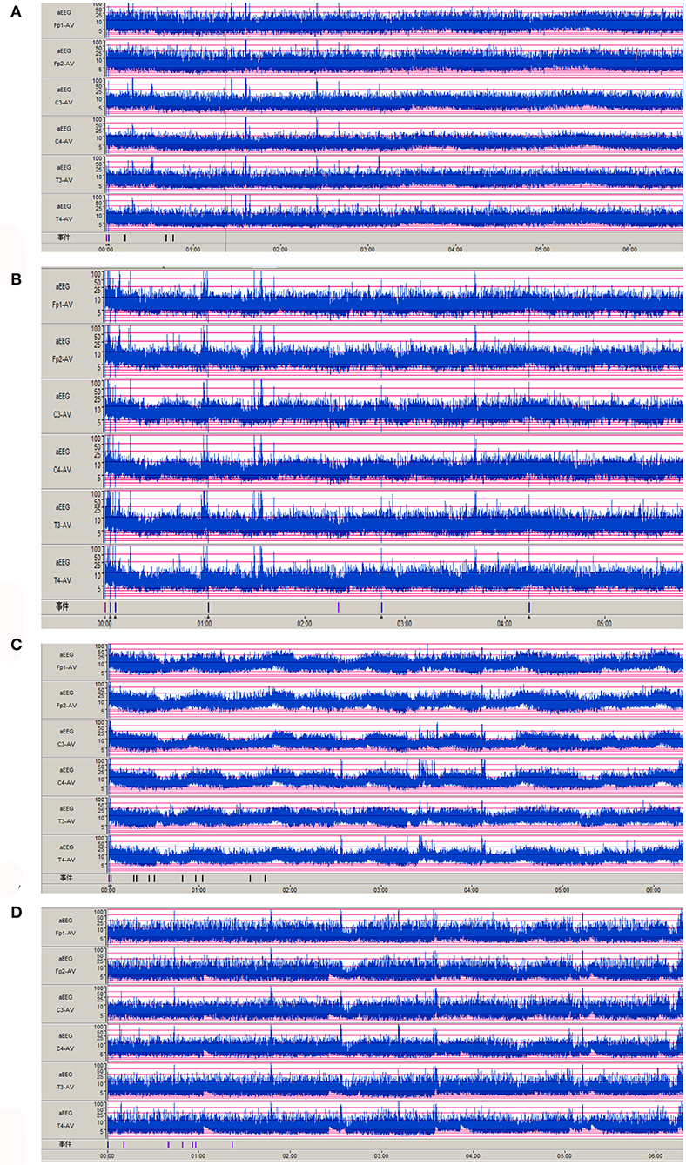Click panel B's event marker just before 03:00
Screen dimensions: 686x1165
381,606
